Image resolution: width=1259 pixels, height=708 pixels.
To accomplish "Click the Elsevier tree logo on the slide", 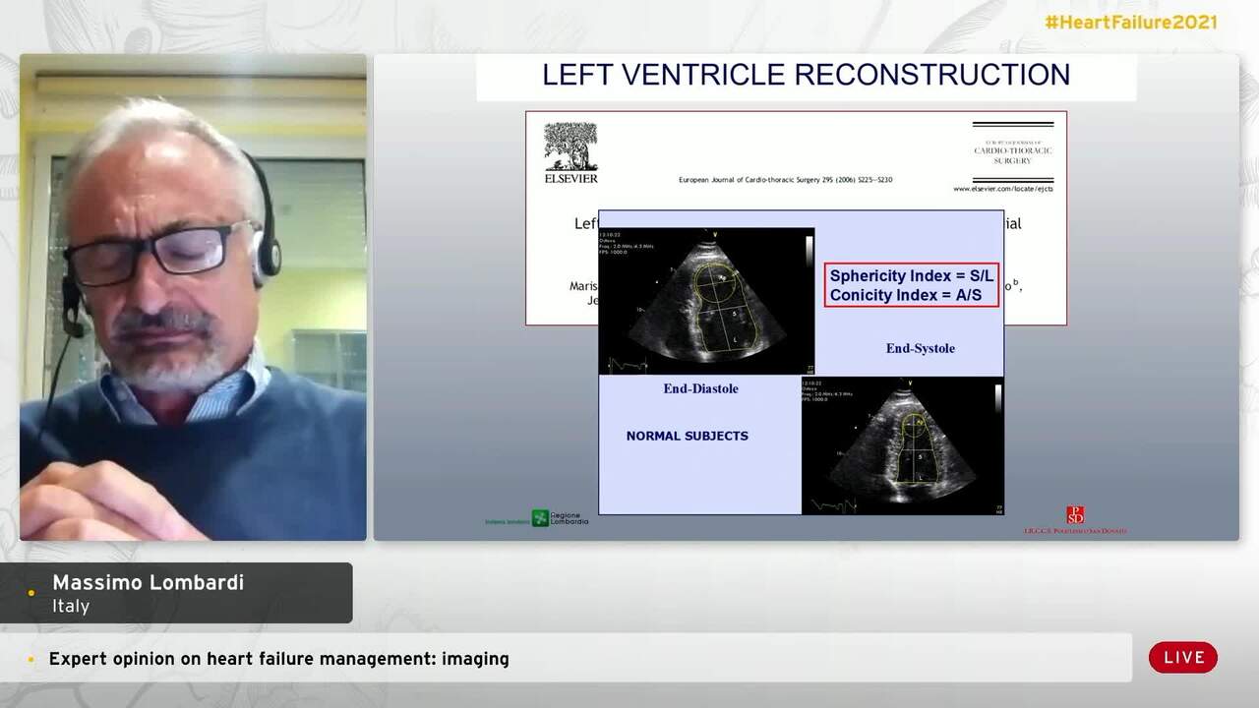I will pos(570,147).
